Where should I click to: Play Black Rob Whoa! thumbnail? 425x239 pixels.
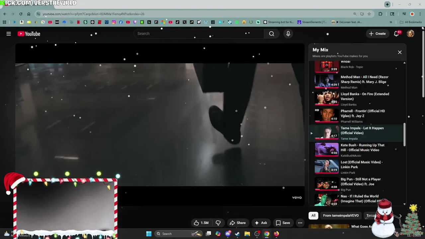(x=327, y=66)
